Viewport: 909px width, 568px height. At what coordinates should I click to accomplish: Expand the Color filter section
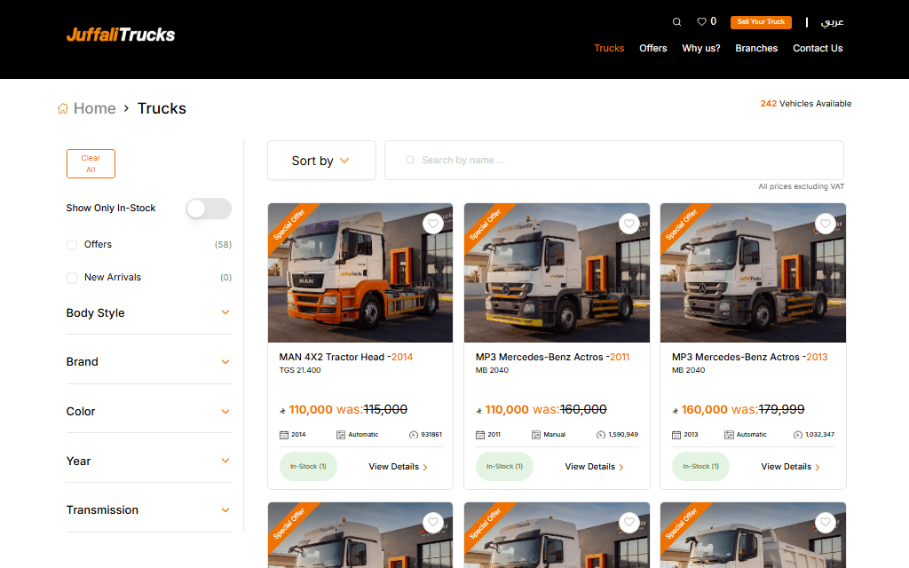(x=149, y=412)
